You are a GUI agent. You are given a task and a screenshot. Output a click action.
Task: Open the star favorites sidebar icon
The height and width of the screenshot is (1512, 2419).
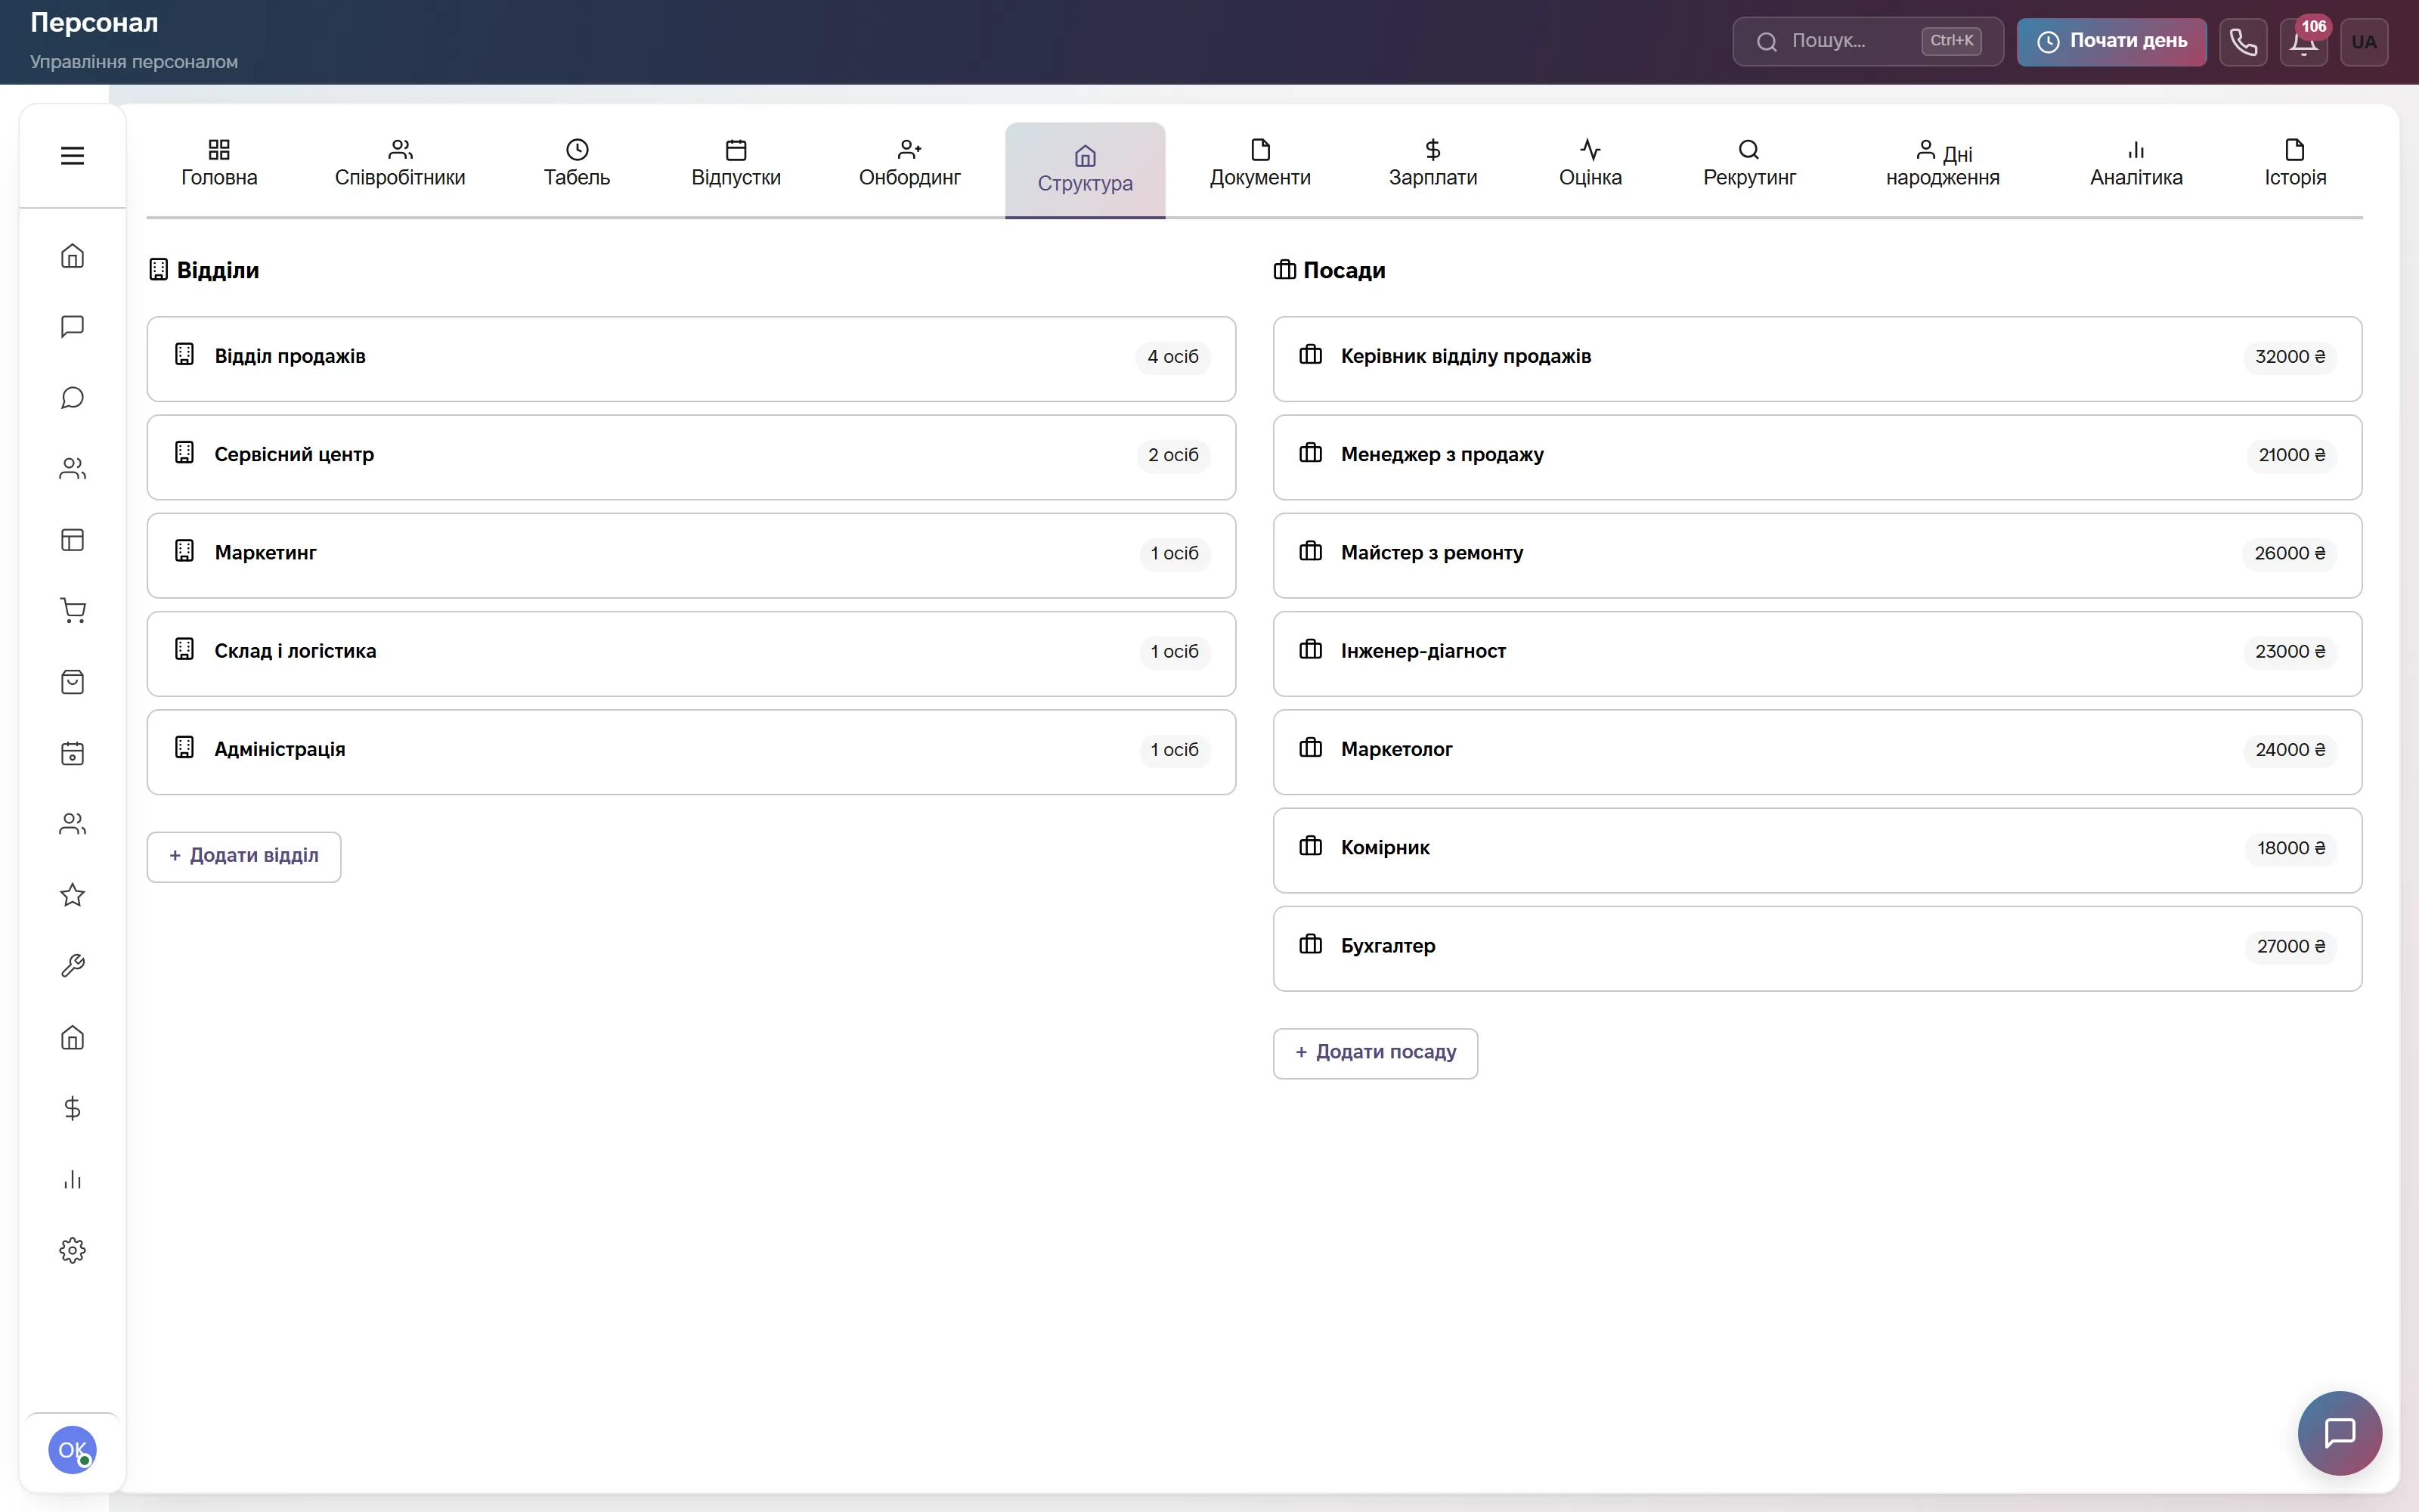coord(72,895)
